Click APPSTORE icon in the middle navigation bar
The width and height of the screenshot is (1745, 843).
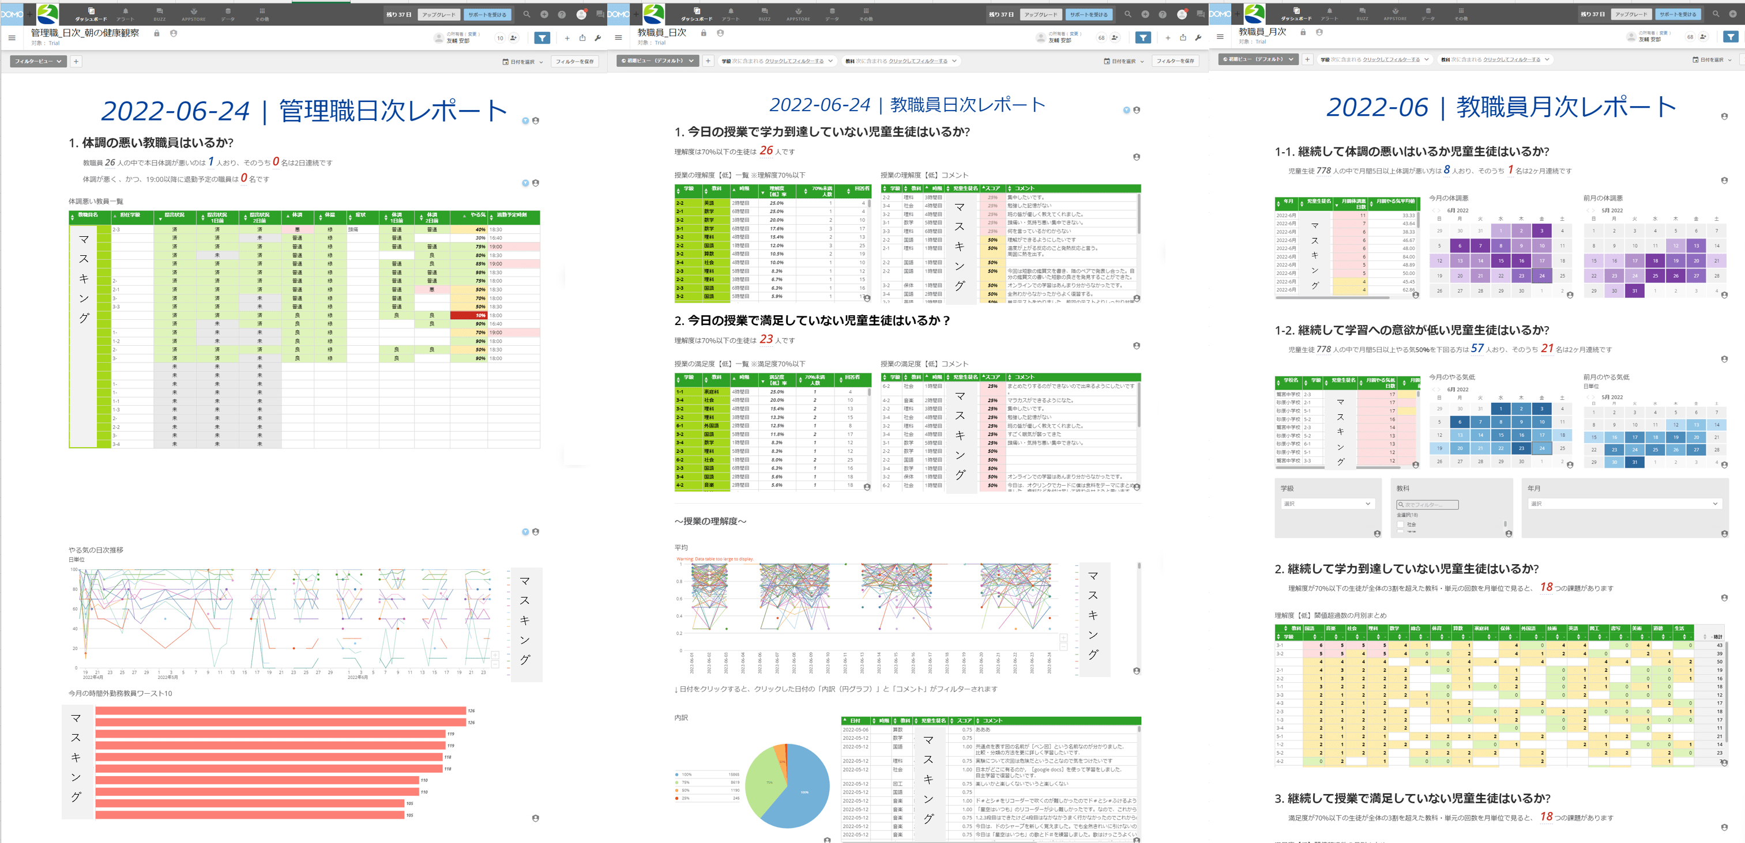pos(798,14)
